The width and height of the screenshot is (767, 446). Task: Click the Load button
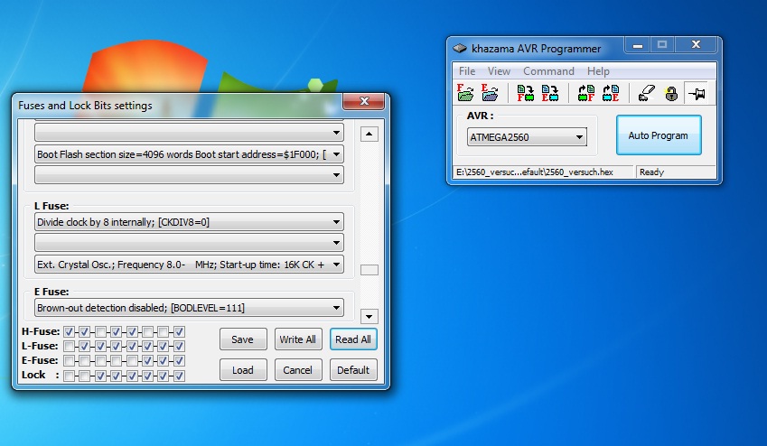tap(243, 370)
